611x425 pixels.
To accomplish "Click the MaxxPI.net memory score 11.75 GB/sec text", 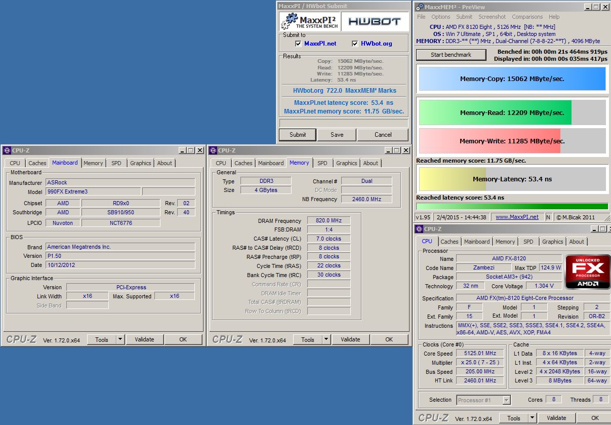I will 344,111.
